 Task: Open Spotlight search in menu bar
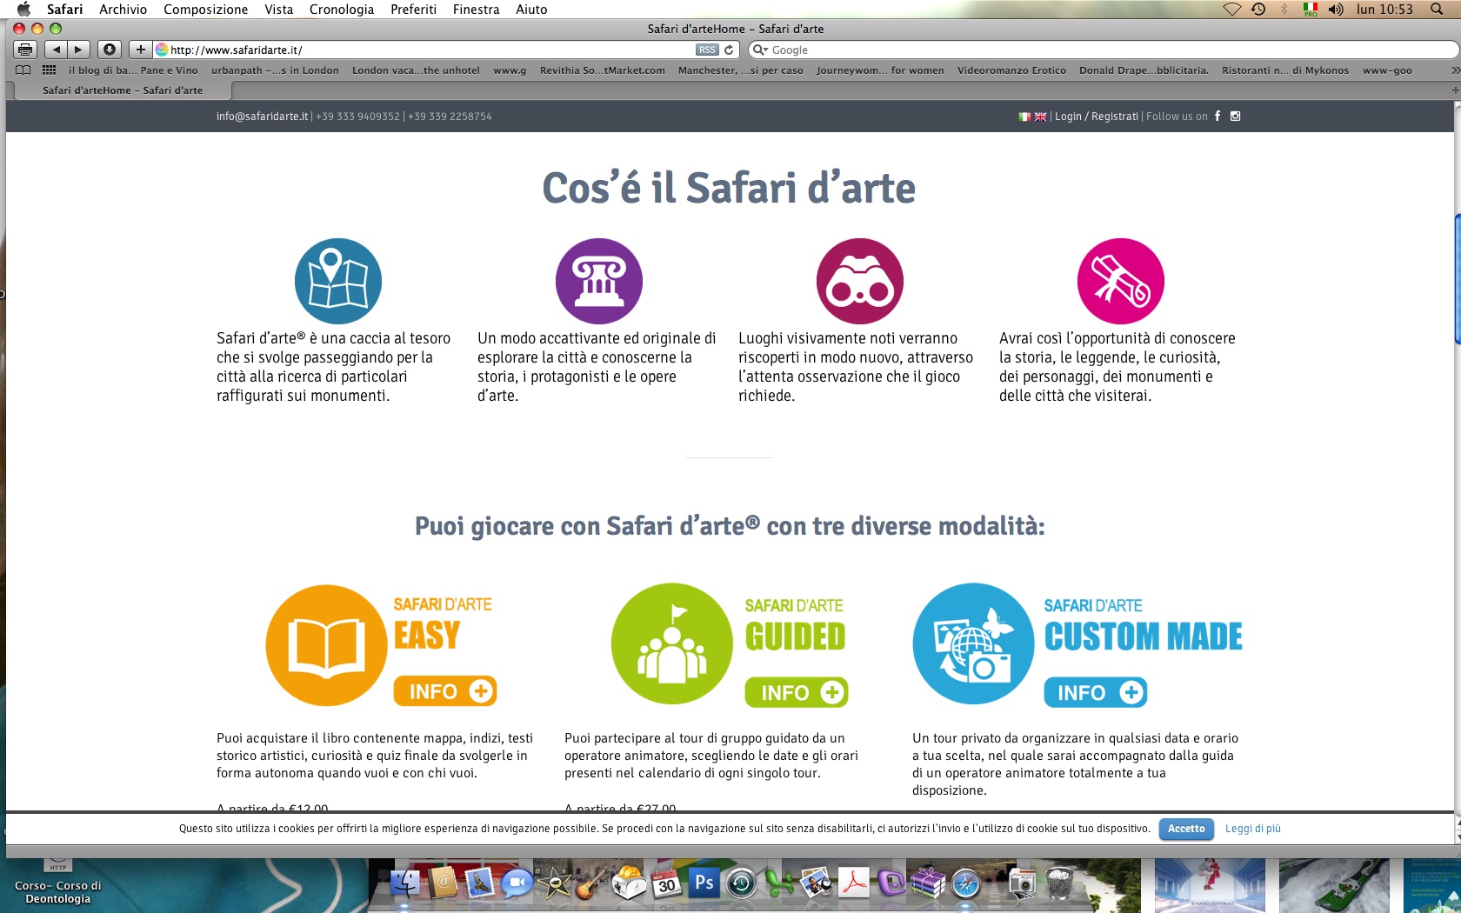tap(1437, 10)
